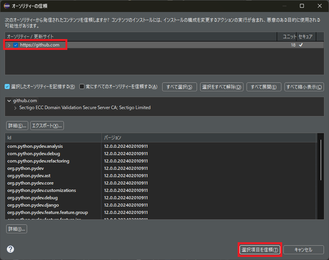
Task: Click the すべて縮小表示 button
Action: click(303, 87)
